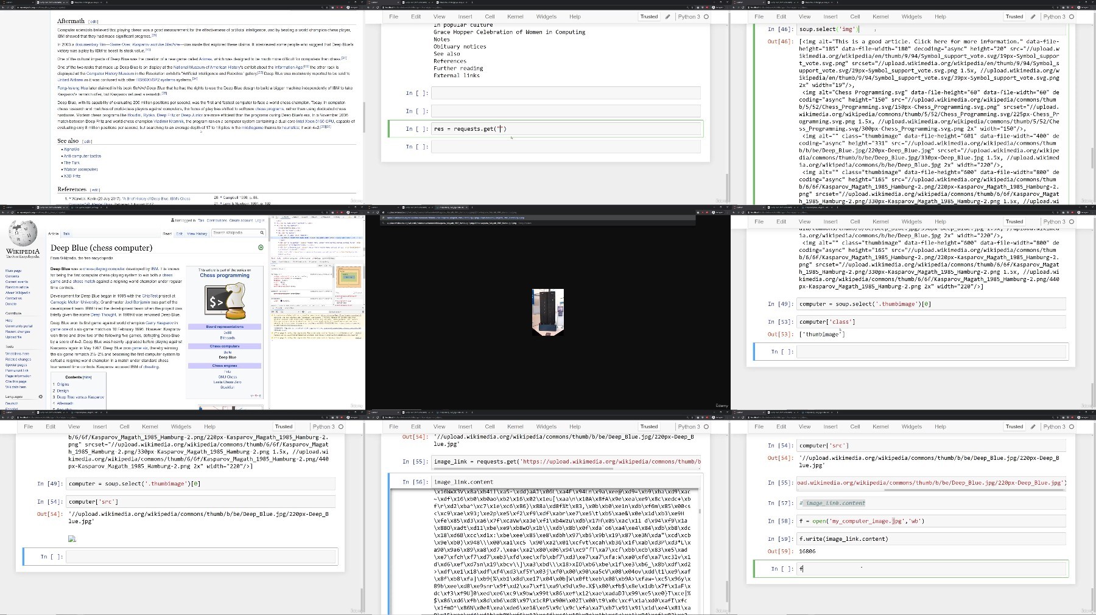This screenshot has width=1096, height=615.
Task: Click Chess programming infobox heading link
Action: point(225,276)
